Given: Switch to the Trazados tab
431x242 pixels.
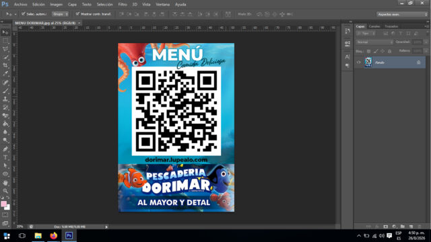Looking at the screenshot, I should click(391, 26).
